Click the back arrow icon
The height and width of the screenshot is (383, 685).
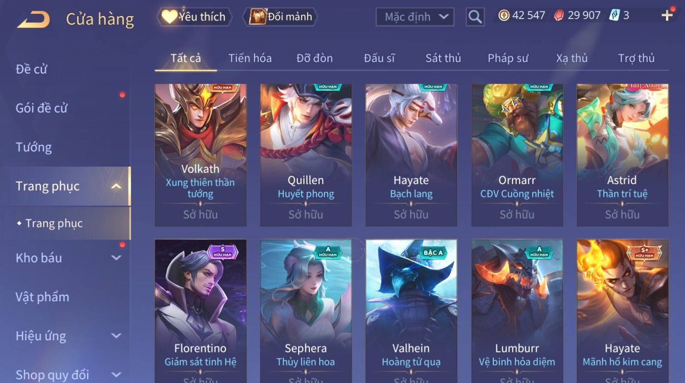pos(33,19)
